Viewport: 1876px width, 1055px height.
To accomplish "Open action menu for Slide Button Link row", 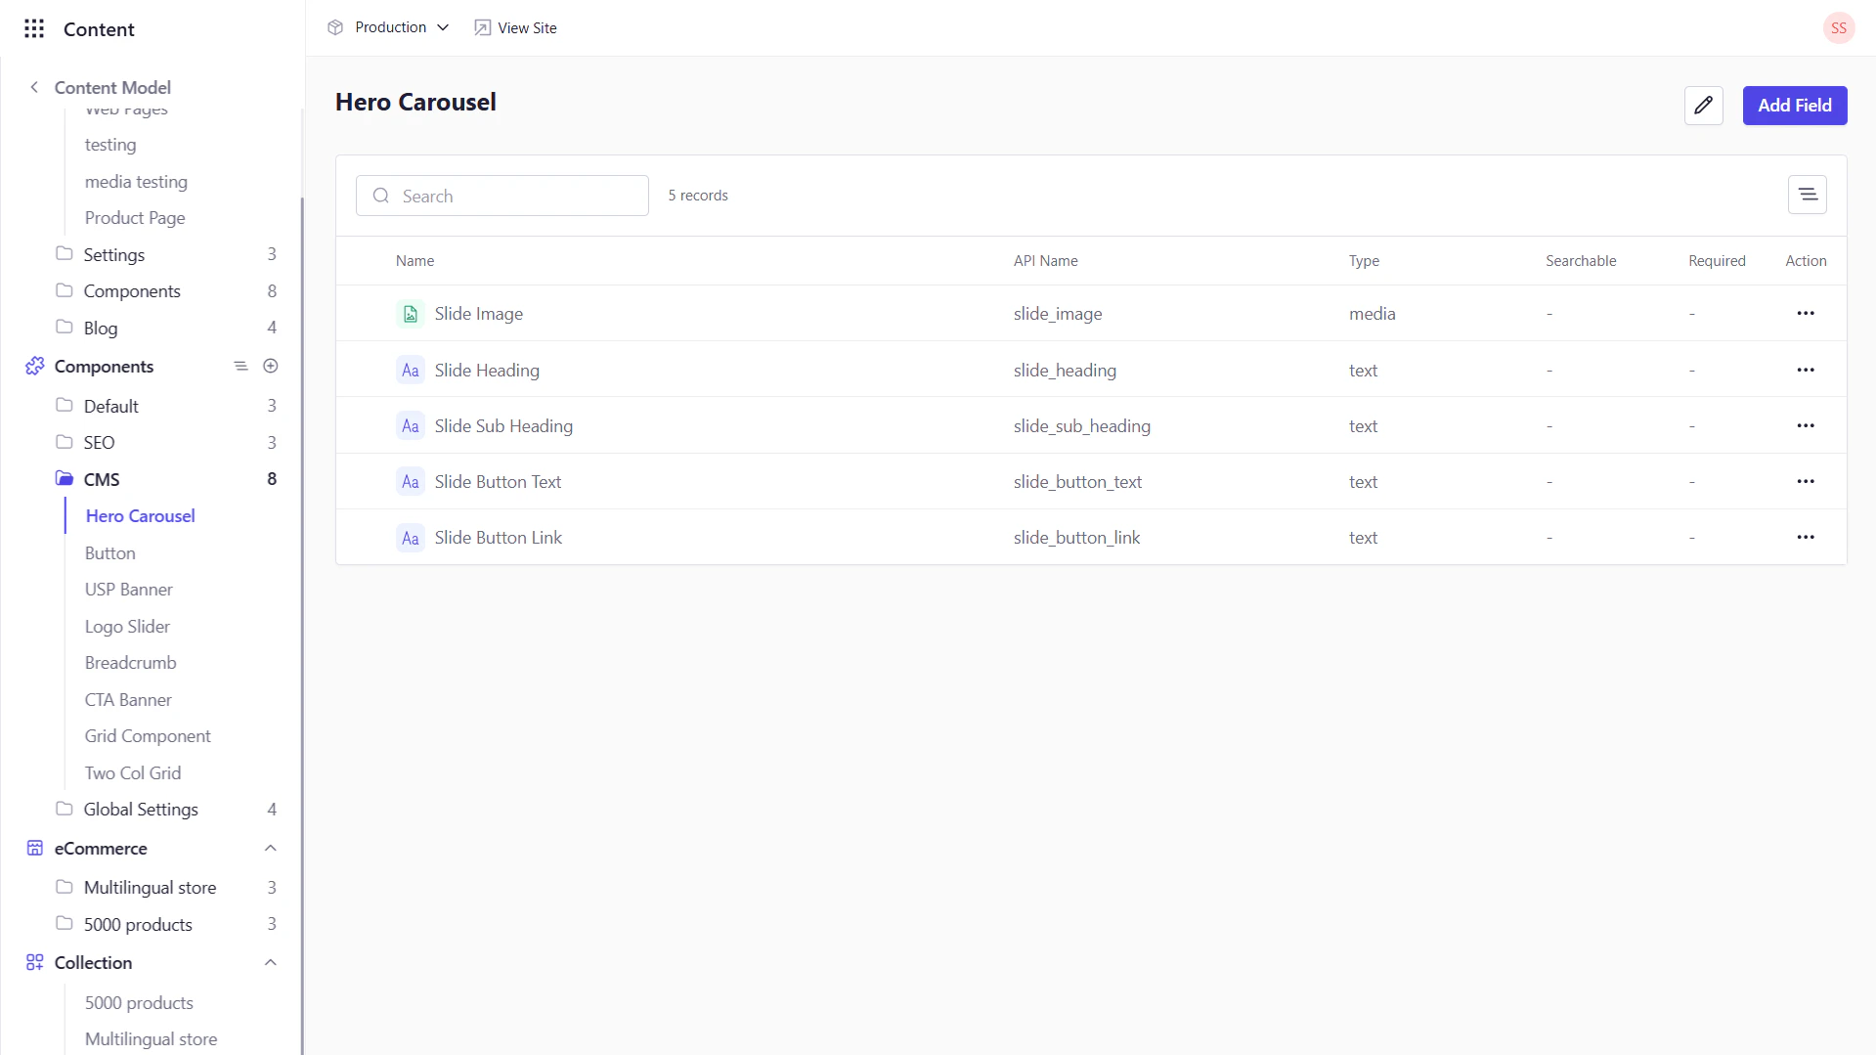I will click(1805, 538).
